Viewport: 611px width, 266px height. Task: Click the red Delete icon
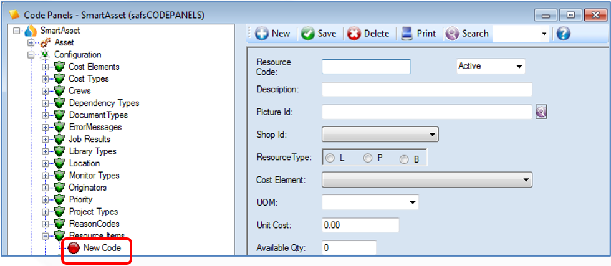coord(354,34)
